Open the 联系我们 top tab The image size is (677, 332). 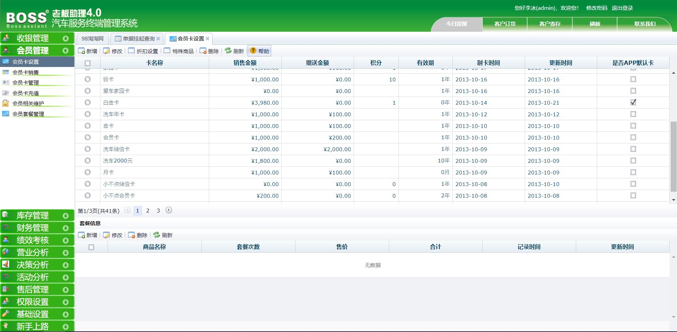pyautogui.click(x=645, y=24)
